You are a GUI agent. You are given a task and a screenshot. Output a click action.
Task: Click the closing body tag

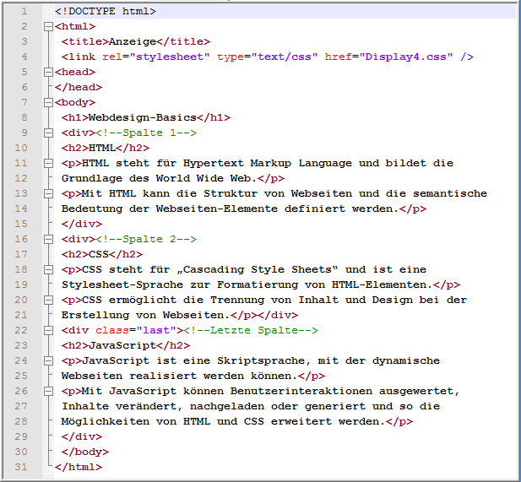click(x=85, y=452)
